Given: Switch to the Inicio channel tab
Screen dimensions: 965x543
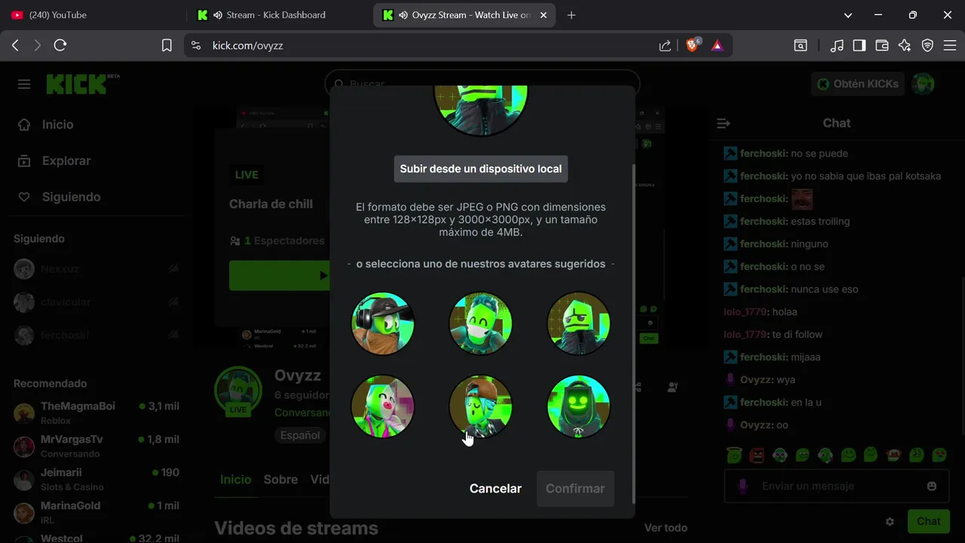Looking at the screenshot, I should [x=235, y=480].
